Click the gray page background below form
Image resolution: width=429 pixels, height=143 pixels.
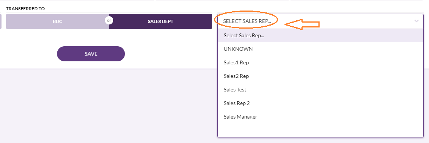(x=109, y=106)
